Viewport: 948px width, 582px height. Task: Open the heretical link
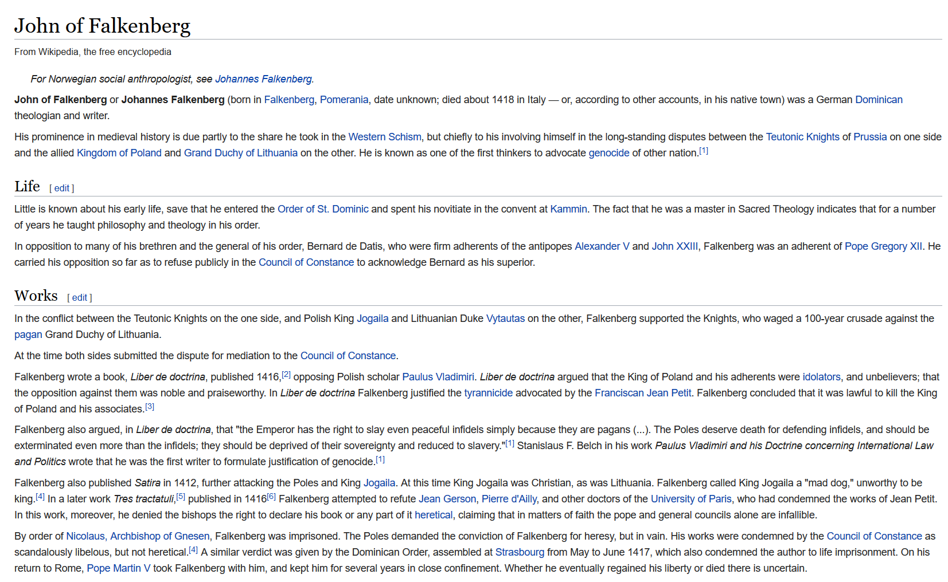tap(434, 515)
